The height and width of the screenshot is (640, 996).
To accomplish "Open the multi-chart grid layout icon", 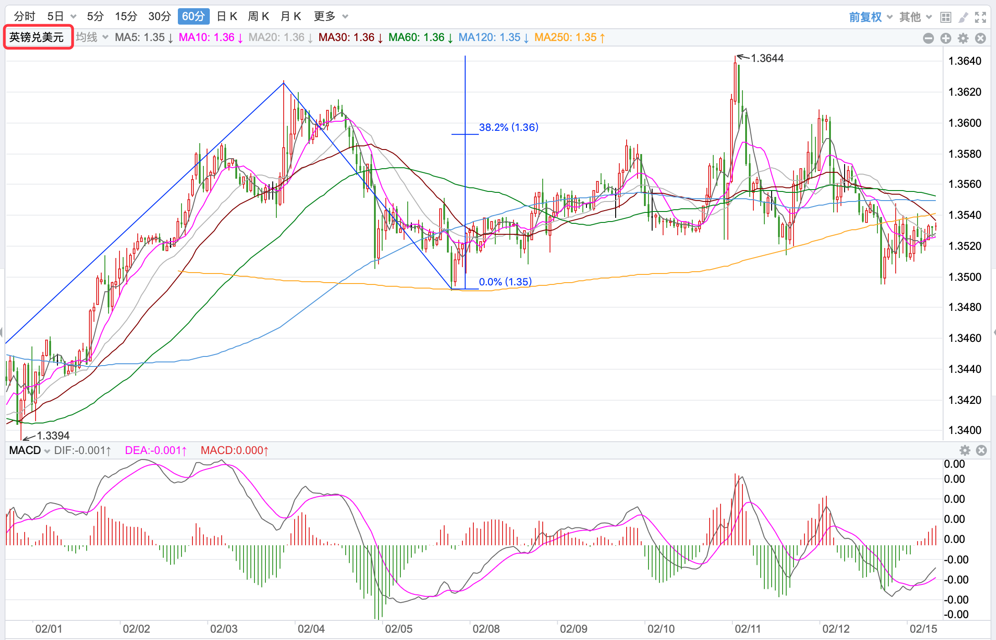I will [x=946, y=17].
